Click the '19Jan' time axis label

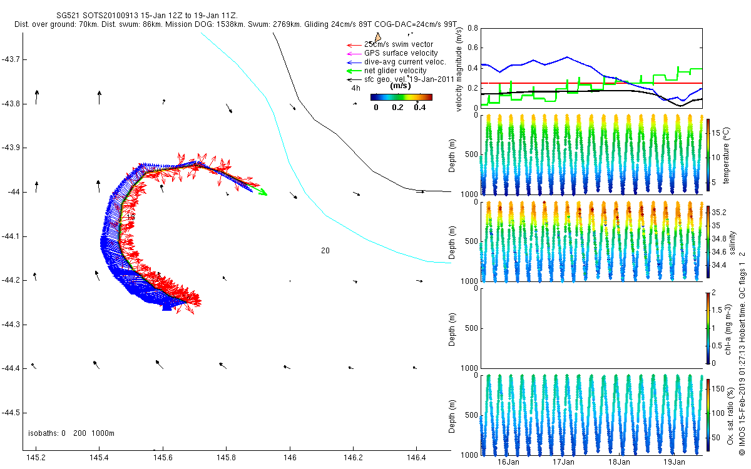674,462
